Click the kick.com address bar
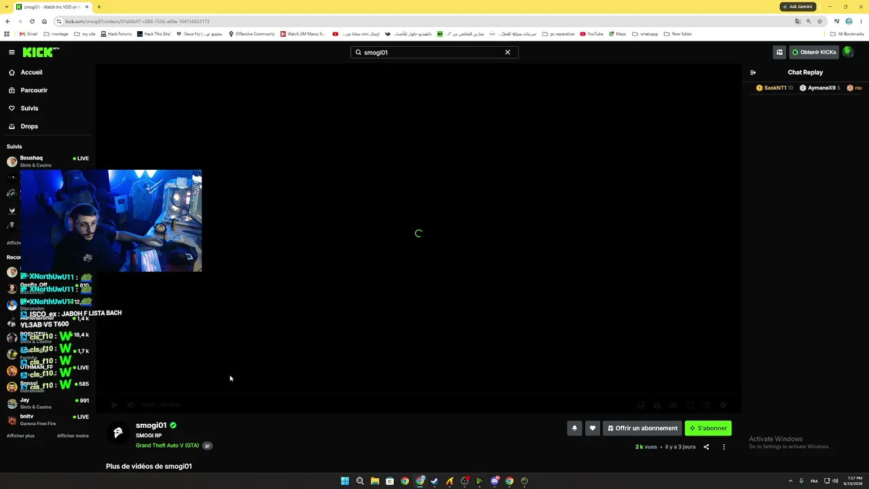 421,21
